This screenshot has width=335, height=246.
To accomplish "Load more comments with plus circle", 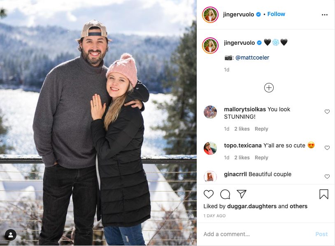I will pyautogui.click(x=269, y=87).
